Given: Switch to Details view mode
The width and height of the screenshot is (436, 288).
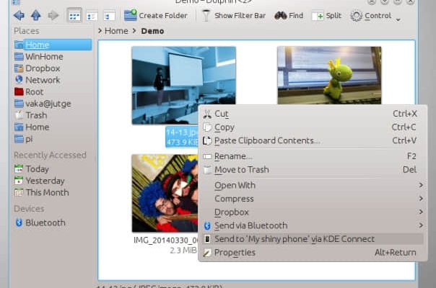Looking at the screenshot, I should tap(109, 16).
